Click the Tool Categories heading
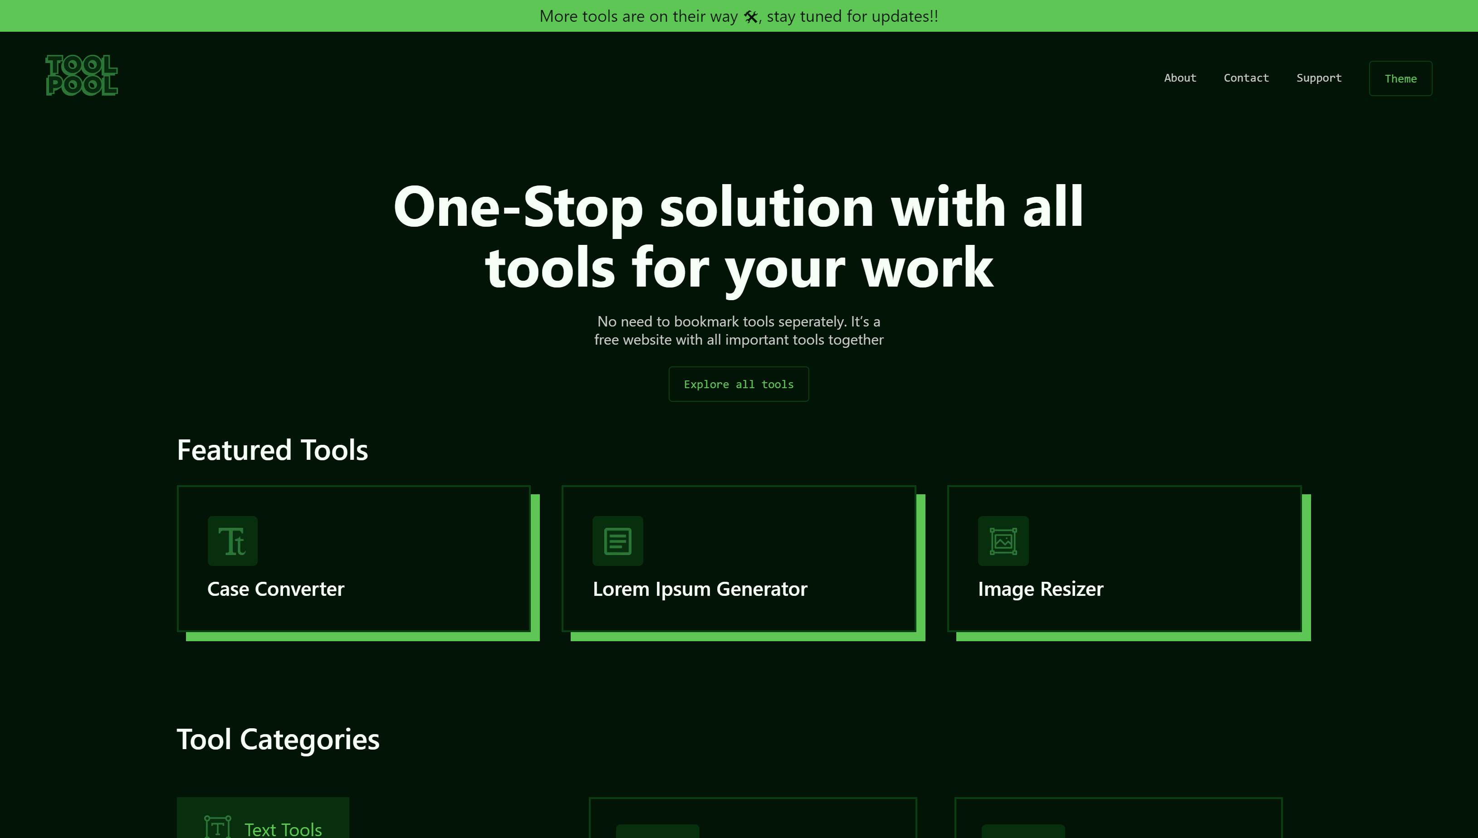1478x838 pixels. pyautogui.click(x=278, y=740)
